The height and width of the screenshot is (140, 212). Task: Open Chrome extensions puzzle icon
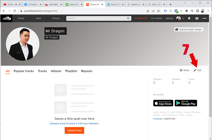187,11
